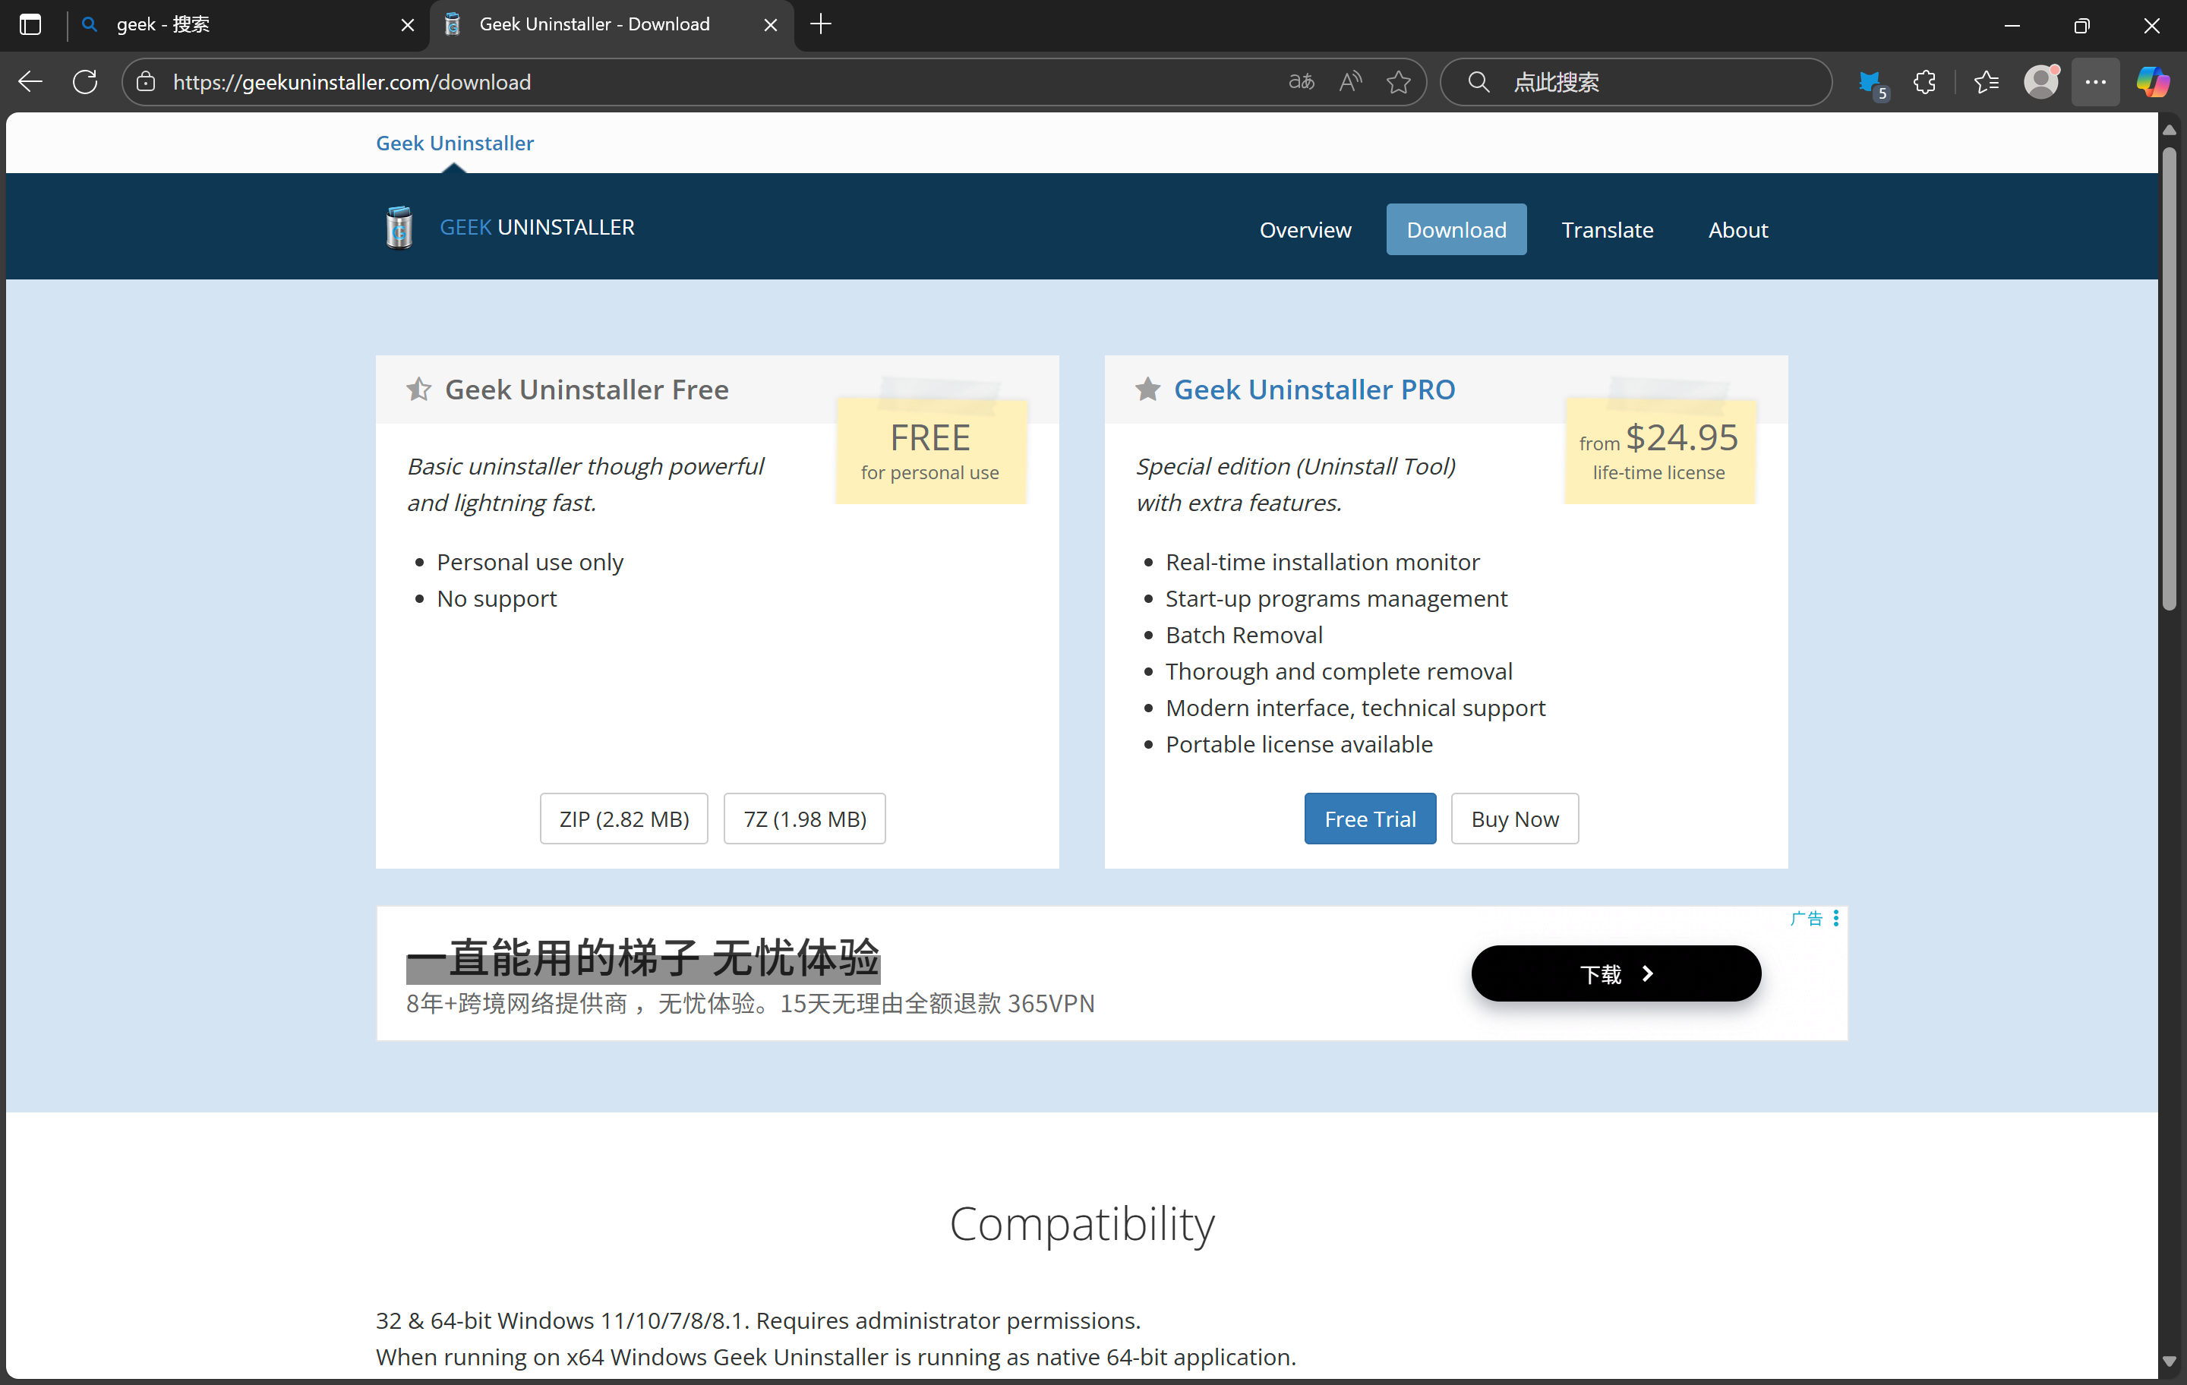The height and width of the screenshot is (1385, 2187).
Task: Start the Free Trial of PRO
Action: click(x=1370, y=819)
